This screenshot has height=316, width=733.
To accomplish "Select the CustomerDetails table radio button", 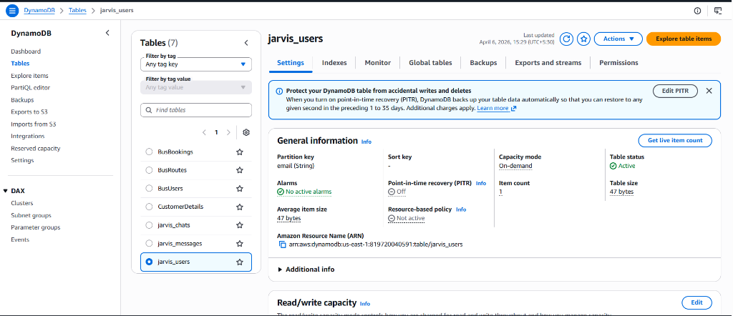I will point(149,207).
